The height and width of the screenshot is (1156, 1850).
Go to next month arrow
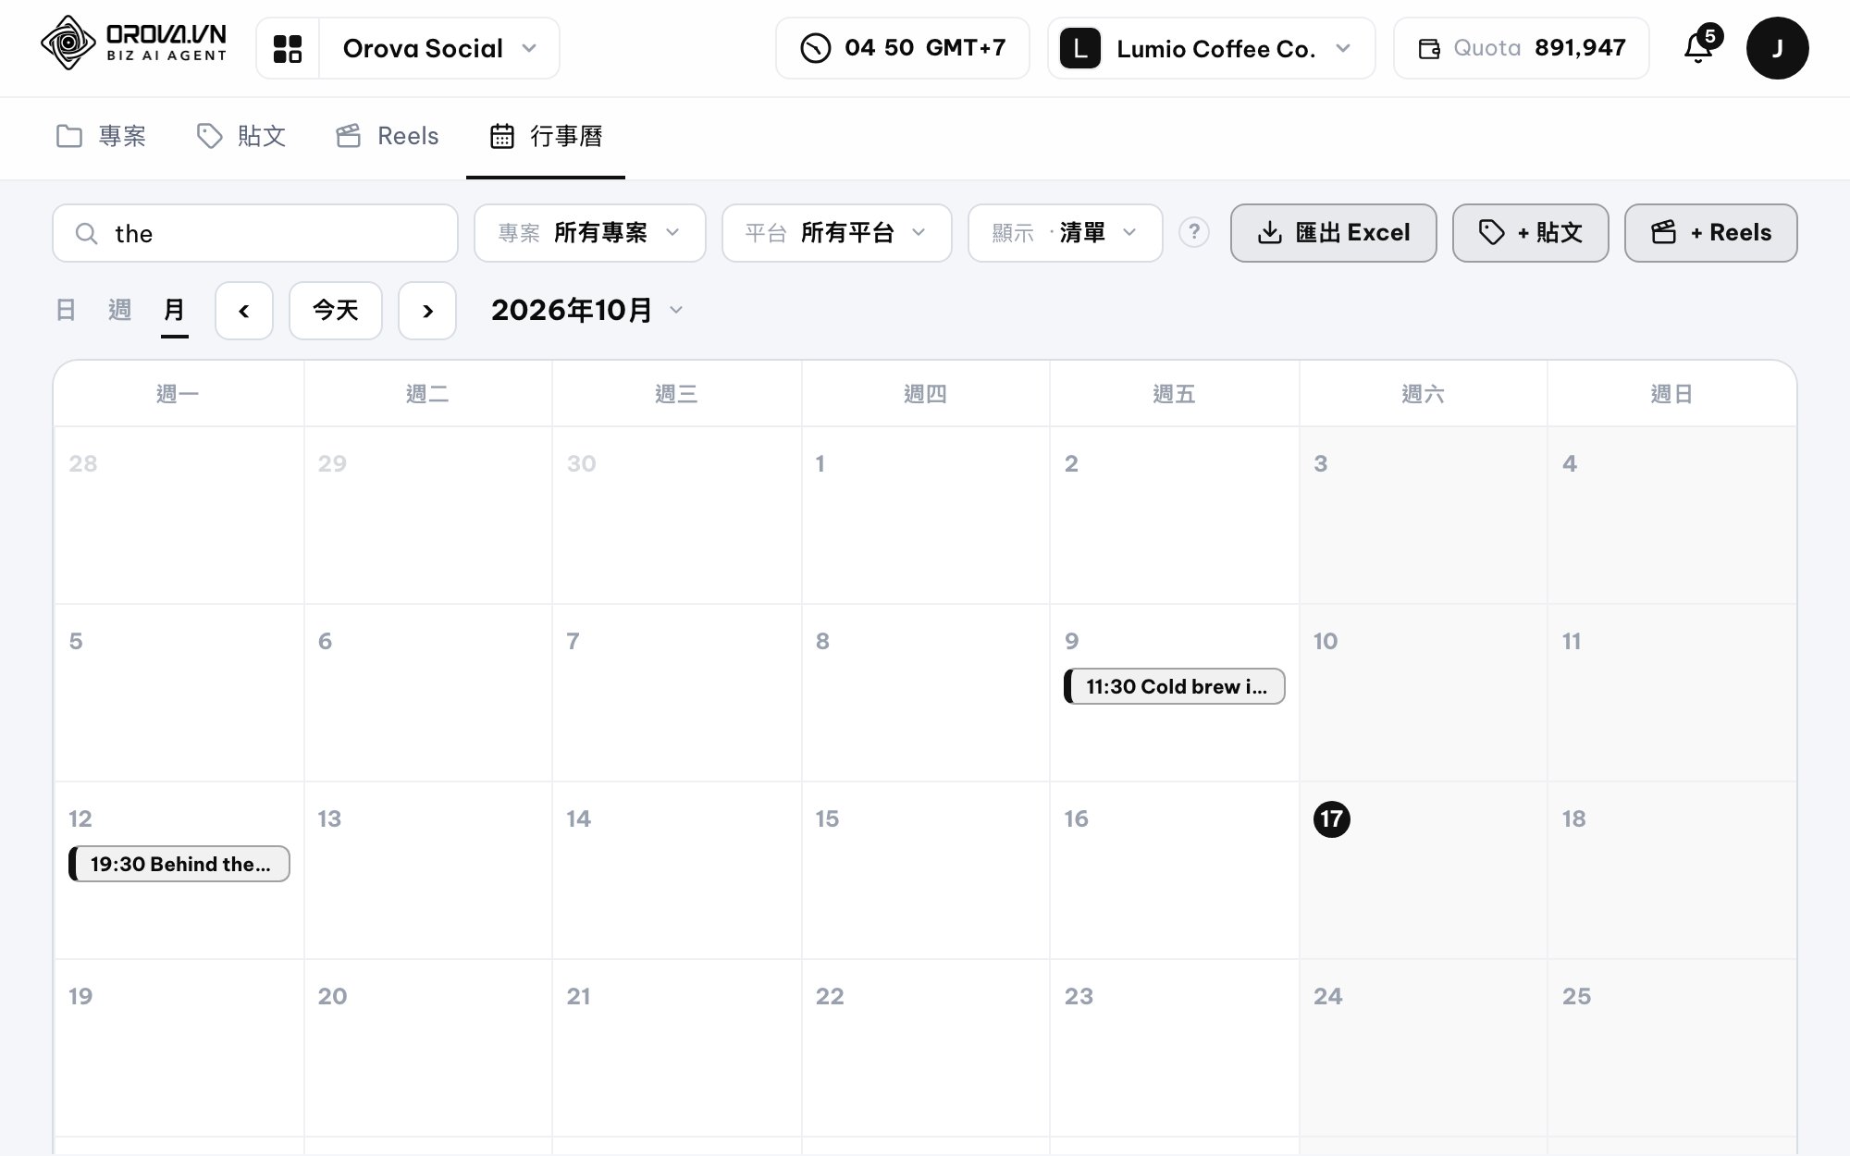[x=427, y=311]
